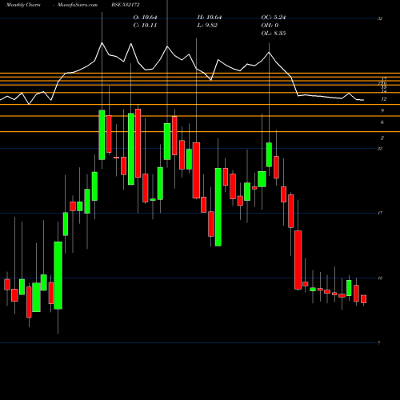This screenshot has height=400, width=400.
Task: Click the 'MunafaSutra.com' label
Action: [78, 5]
